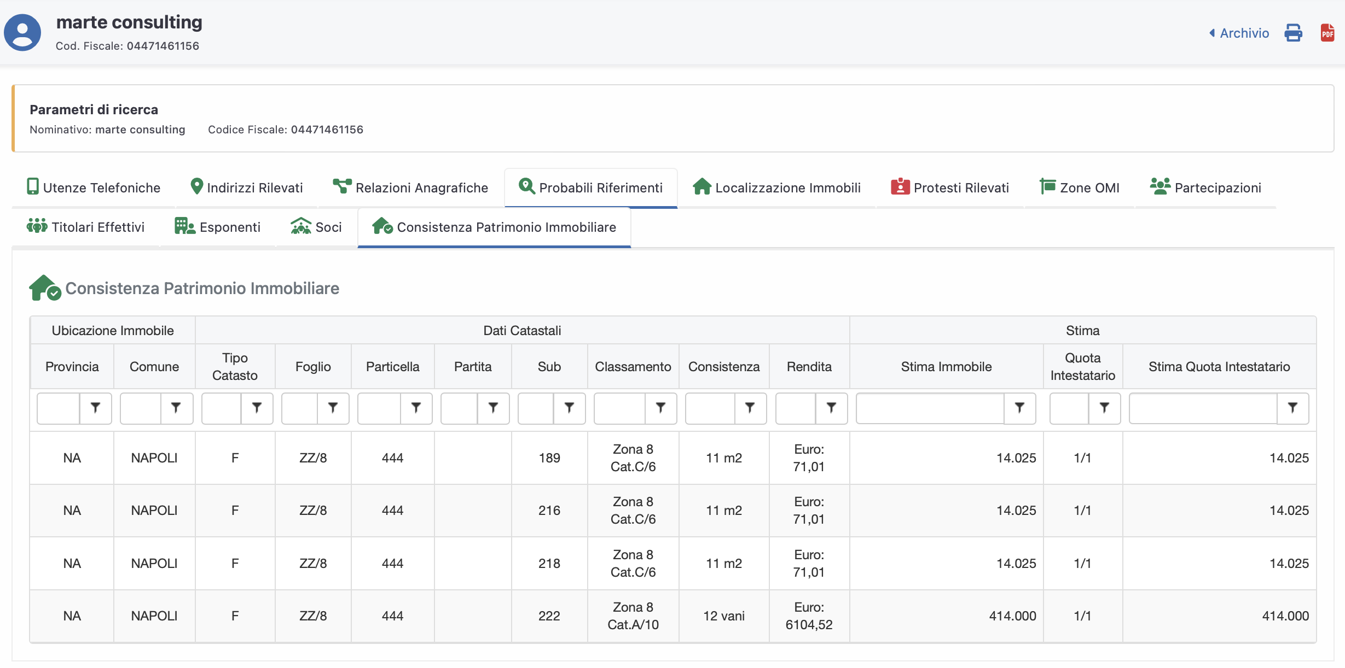Open the Quota Intestatario filter menu

point(1104,408)
